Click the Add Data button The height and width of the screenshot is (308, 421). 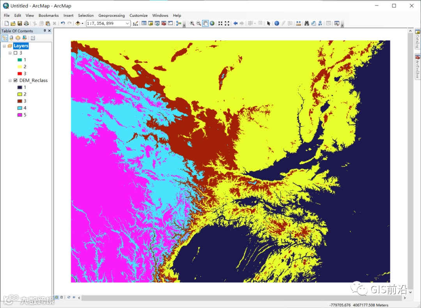[78, 23]
